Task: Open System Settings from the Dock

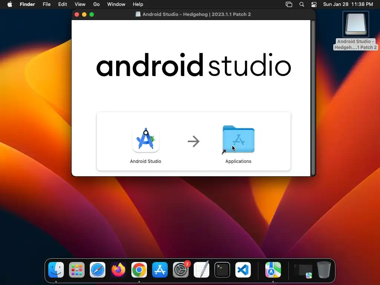Action: (181, 270)
